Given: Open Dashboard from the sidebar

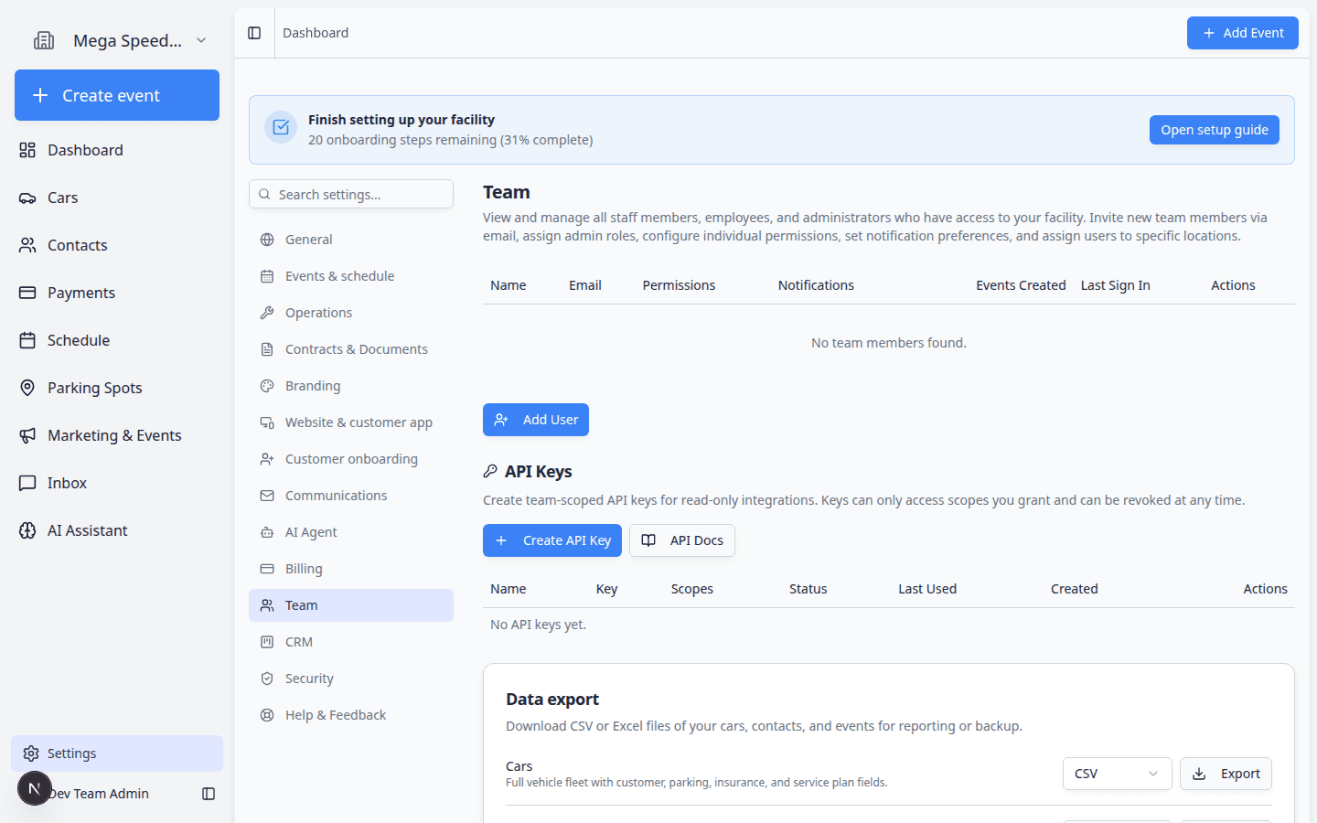Looking at the screenshot, I should (117, 150).
